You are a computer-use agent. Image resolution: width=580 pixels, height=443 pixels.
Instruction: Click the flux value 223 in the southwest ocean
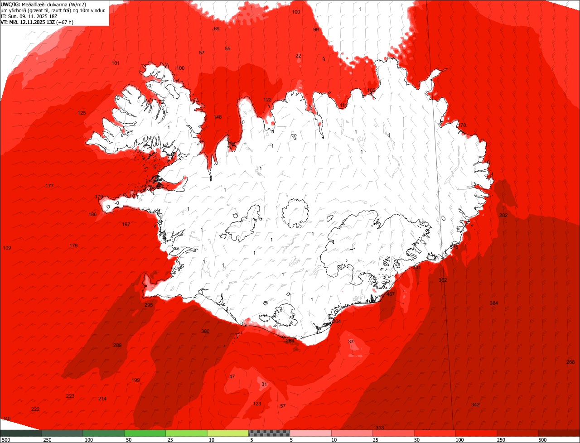pos(70,396)
